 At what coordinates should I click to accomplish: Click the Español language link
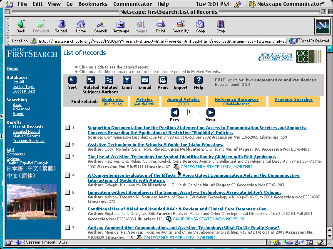click(26, 163)
